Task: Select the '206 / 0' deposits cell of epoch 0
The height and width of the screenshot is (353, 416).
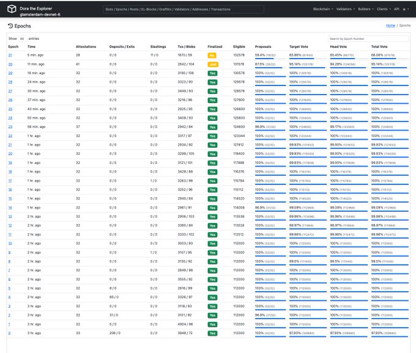Action: [115, 333]
